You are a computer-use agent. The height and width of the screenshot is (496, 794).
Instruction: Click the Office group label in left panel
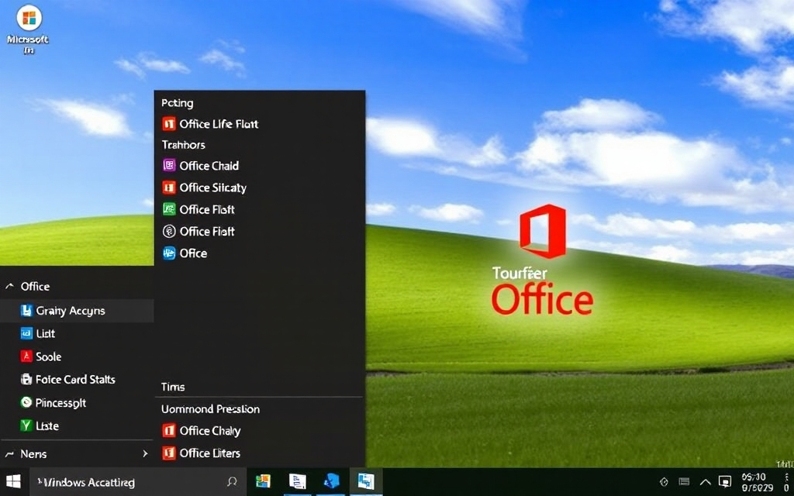click(35, 287)
